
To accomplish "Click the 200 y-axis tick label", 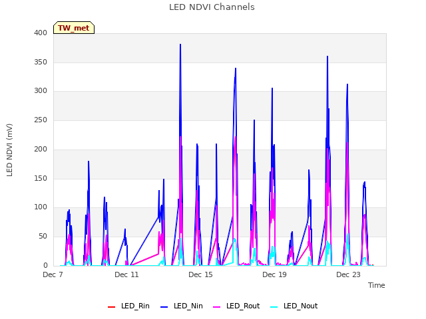I will (41, 149).
